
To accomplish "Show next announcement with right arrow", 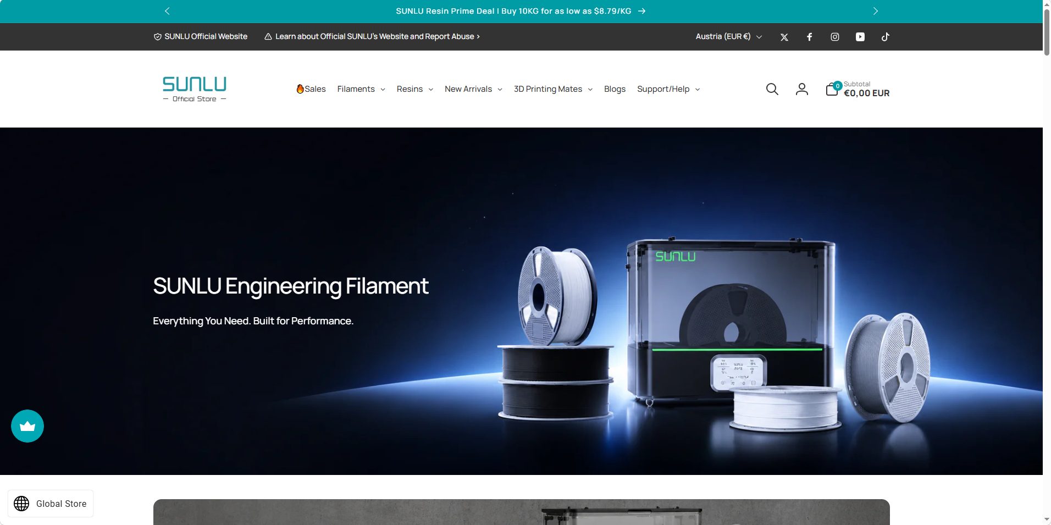I will click(x=876, y=11).
